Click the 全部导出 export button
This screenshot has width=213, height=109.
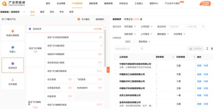[196, 49]
